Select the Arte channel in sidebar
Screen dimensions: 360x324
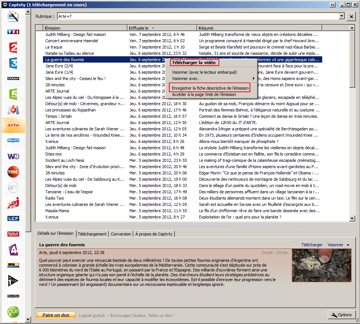(x=13, y=125)
